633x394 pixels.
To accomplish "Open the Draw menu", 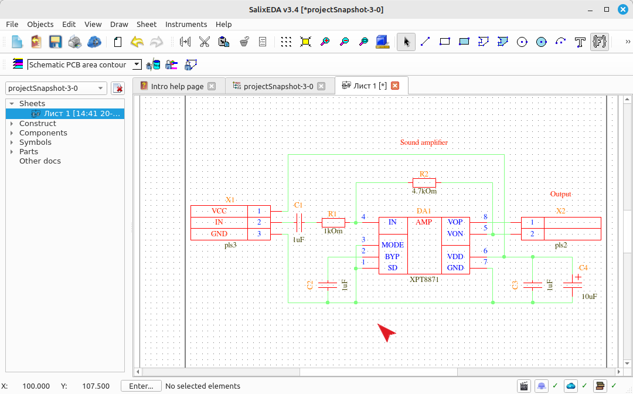I will pyautogui.click(x=119, y=24).
